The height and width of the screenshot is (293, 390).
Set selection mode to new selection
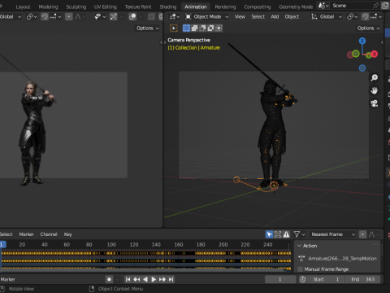[186, 28]
